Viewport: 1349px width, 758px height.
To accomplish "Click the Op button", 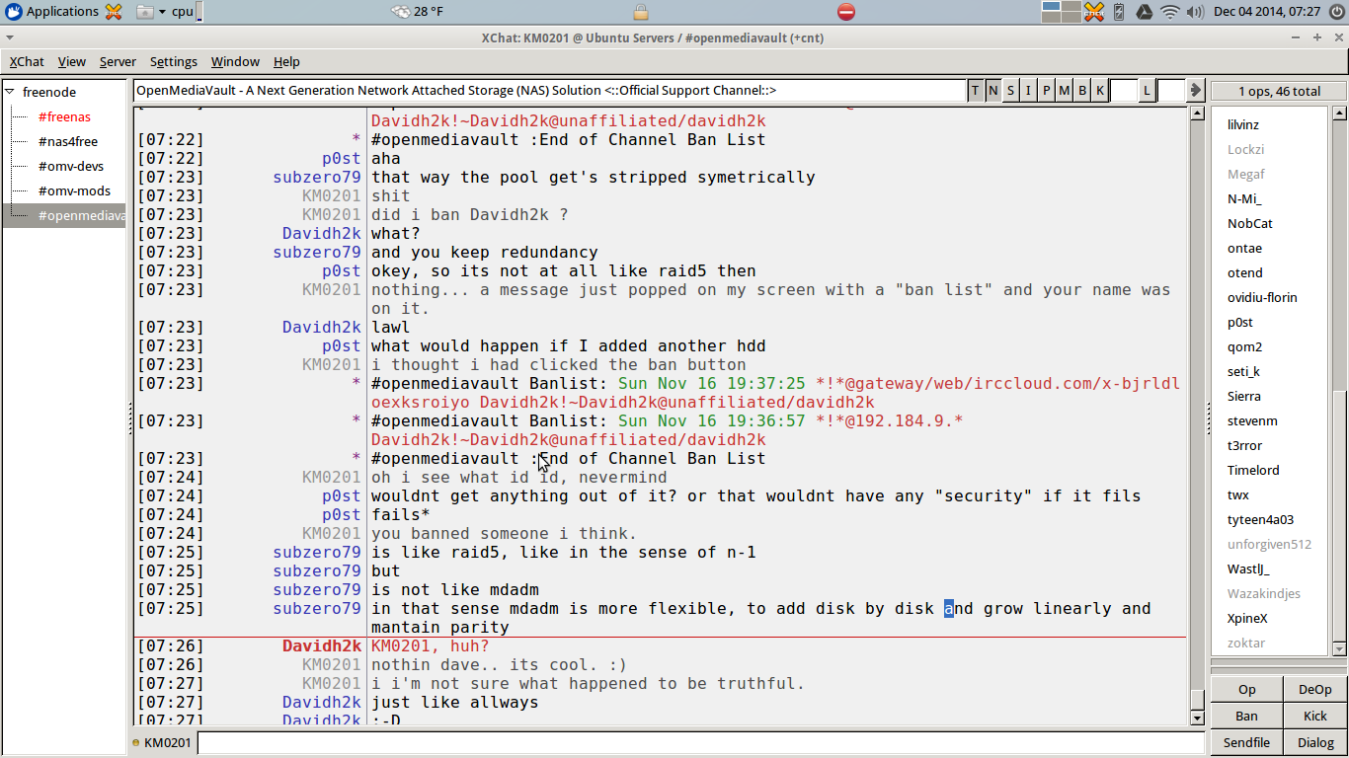I will (x=1246, y=690).
